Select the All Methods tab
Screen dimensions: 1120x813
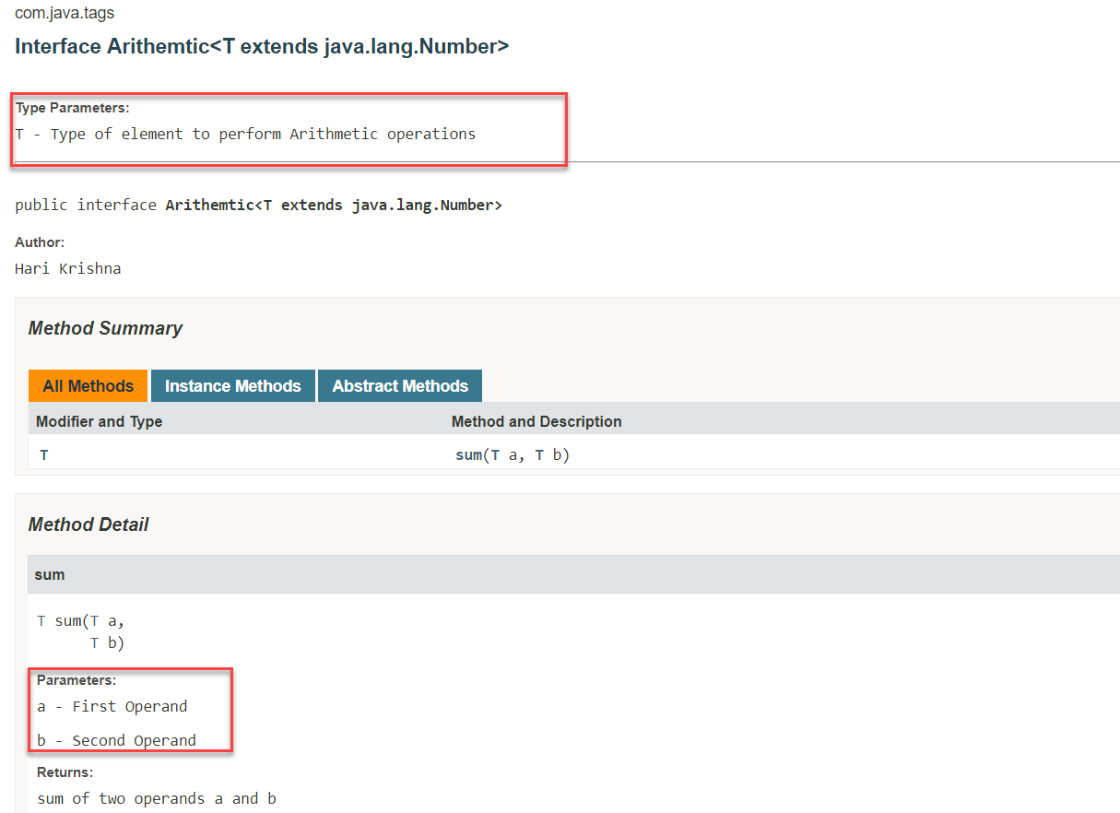88,385
